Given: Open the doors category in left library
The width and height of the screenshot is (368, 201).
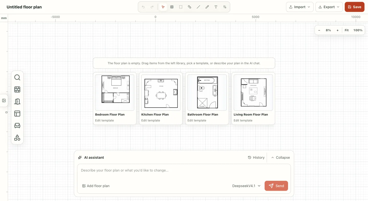Looking at the screenshot, I should click(x=17, y=101).
